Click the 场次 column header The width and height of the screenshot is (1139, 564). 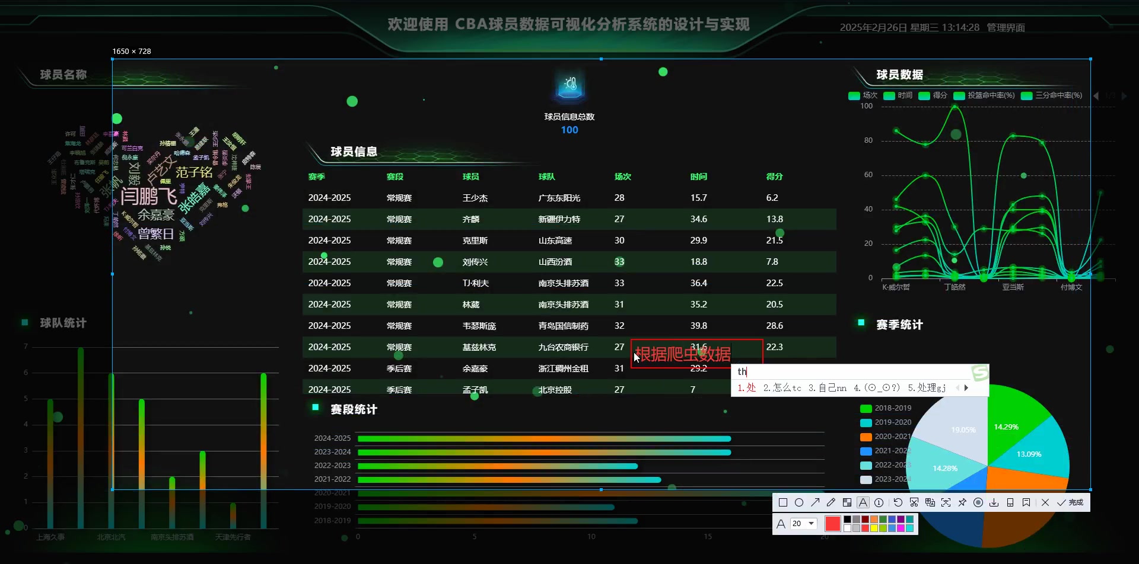(623, 177)
